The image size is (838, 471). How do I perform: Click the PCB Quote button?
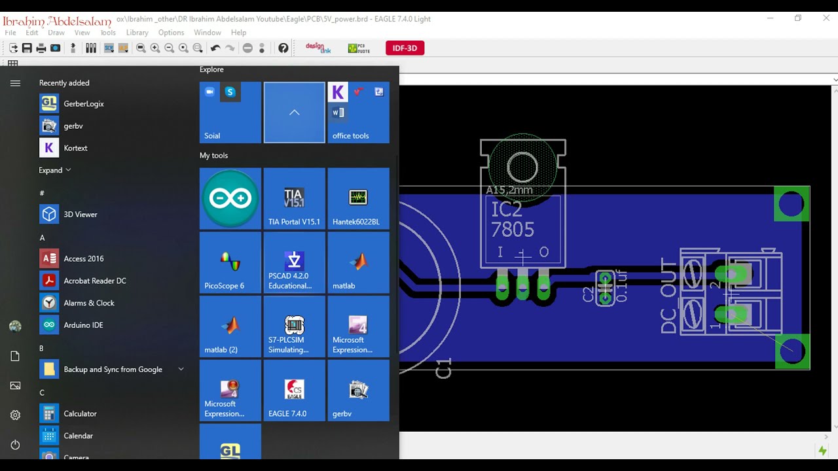point(358,48)
